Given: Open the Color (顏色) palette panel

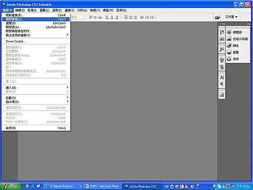Looking at the screenshot, I should point(233,46).
